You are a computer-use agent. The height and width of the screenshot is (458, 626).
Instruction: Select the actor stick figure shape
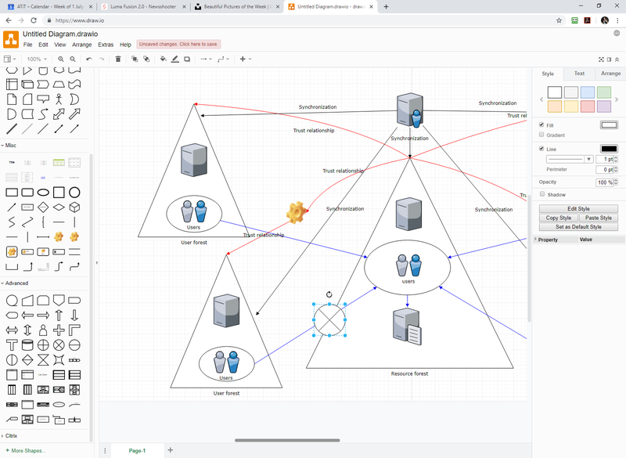coord(59,99)
